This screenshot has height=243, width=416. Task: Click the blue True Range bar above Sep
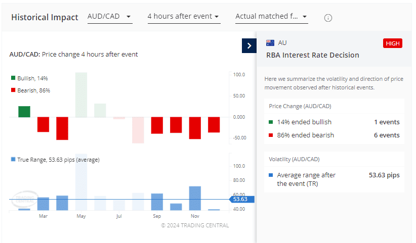click(157, 202)
